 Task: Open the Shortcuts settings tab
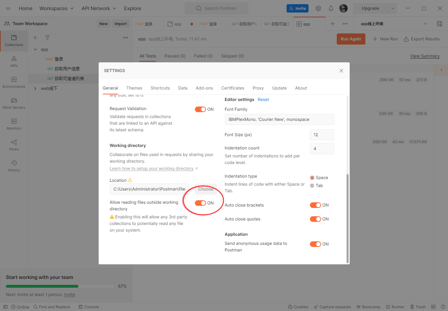[x=160, y=88]
